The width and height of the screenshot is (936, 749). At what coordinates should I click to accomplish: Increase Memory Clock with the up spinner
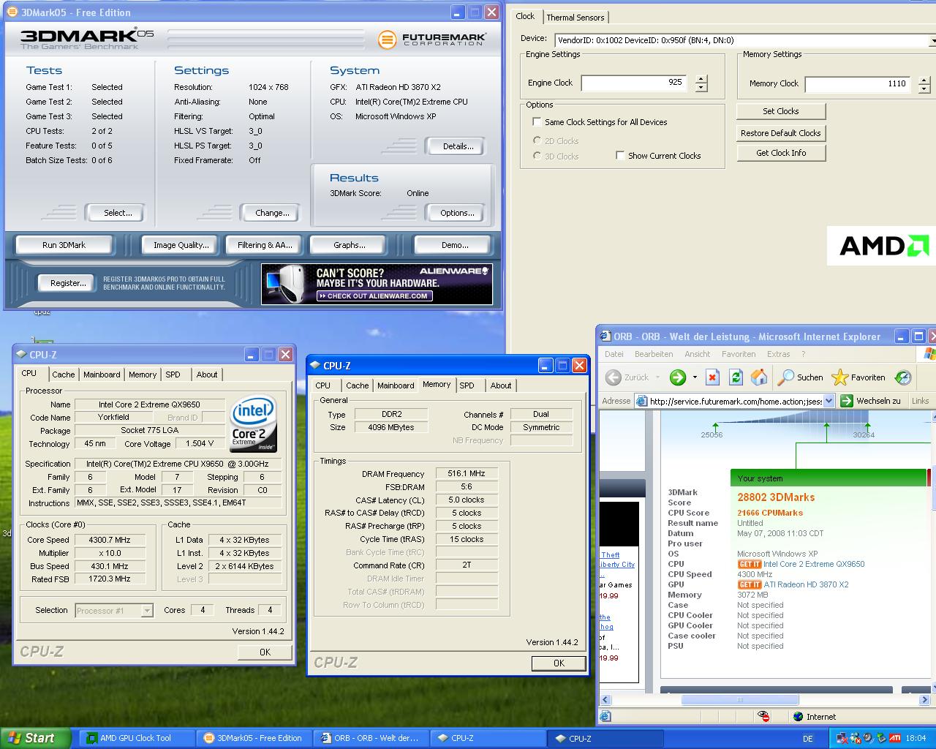pyautogui.click(x=924, y=80)
